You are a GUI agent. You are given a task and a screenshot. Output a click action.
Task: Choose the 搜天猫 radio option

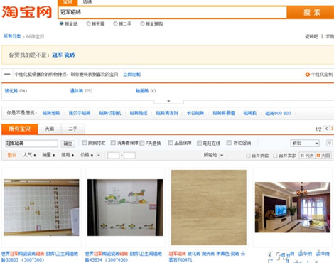click(x=89, y=23)
